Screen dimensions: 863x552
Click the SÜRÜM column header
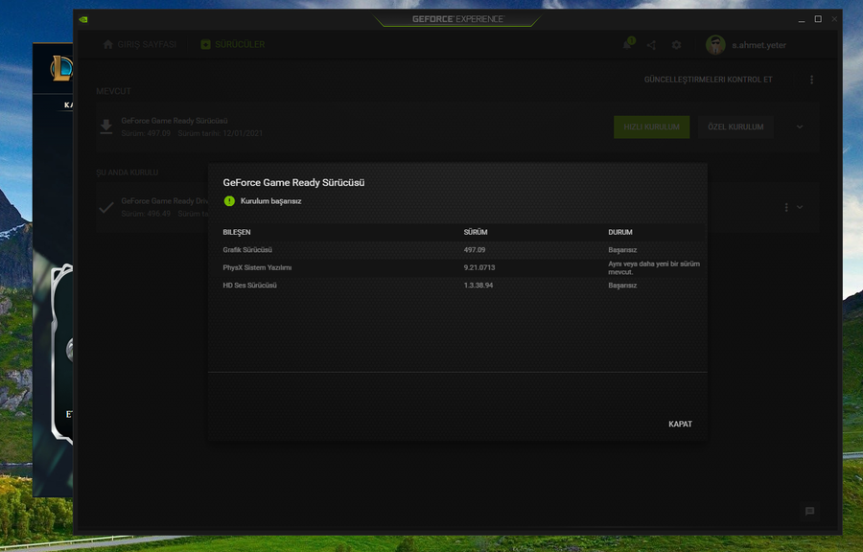coord(476,233)
